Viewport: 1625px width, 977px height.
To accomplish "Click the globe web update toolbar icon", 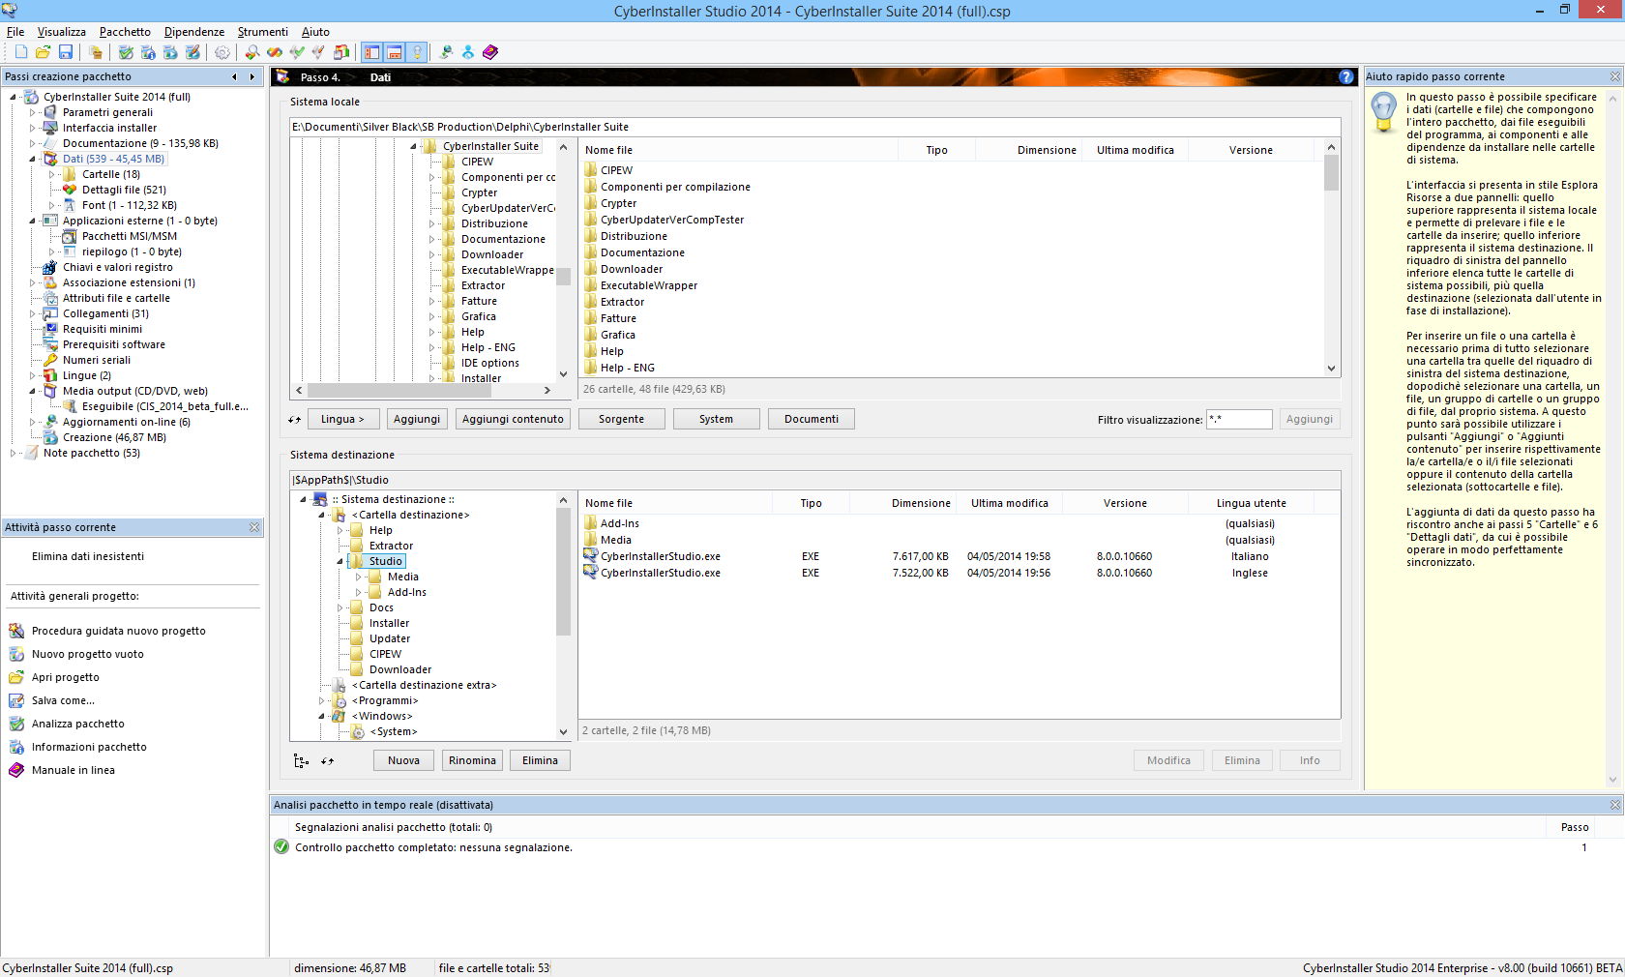I will [x=446, y=52].
